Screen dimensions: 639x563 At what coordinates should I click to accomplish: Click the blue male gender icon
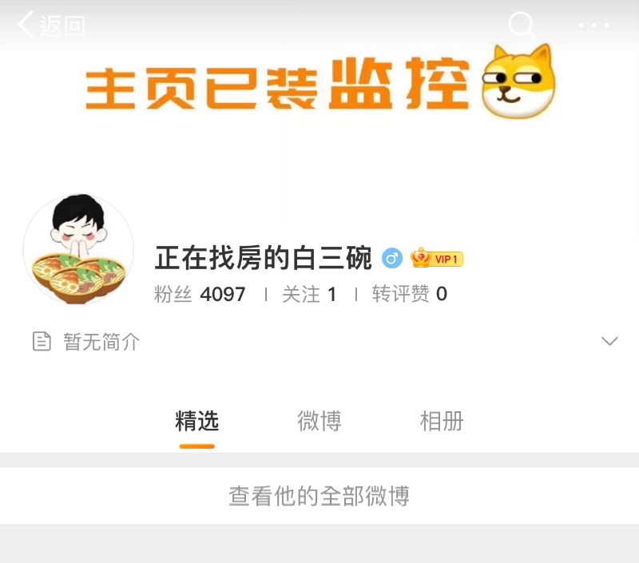(x=392, y=258)
